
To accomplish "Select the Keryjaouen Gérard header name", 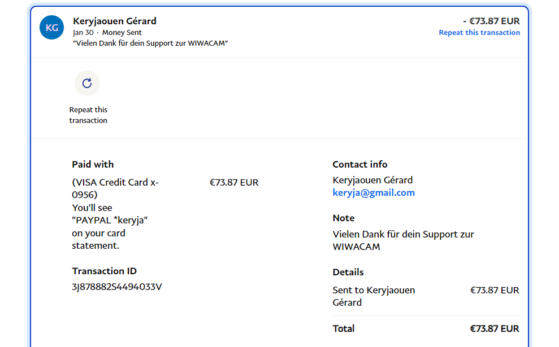I will (115, 21).
